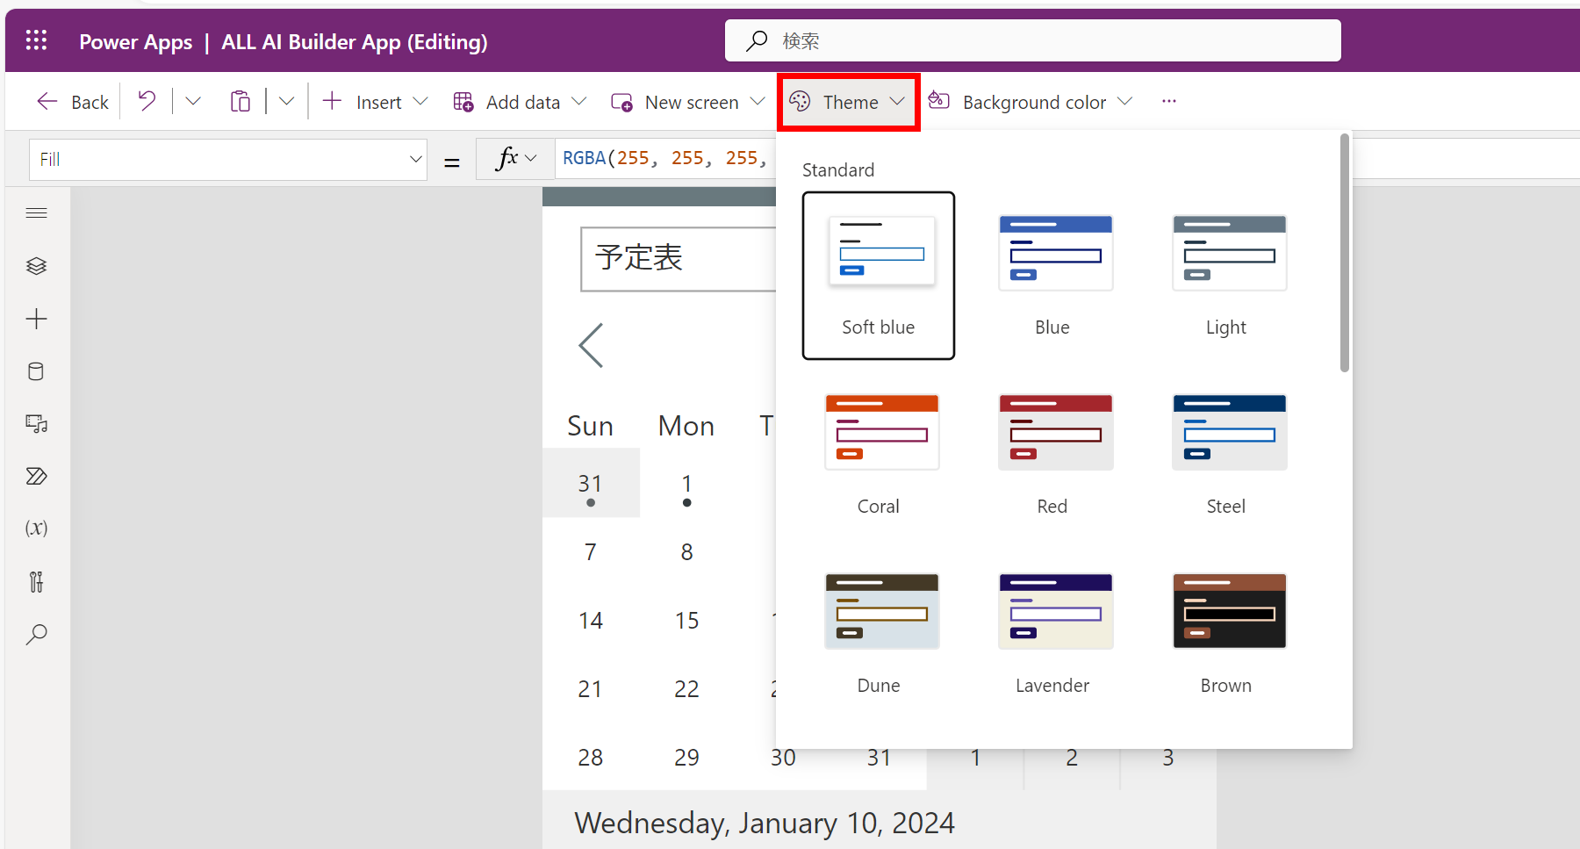Image resolution: width=1580 pixels, height=849 pixels.
Task: Expand the undo options chevron
Action: [193, 102]
